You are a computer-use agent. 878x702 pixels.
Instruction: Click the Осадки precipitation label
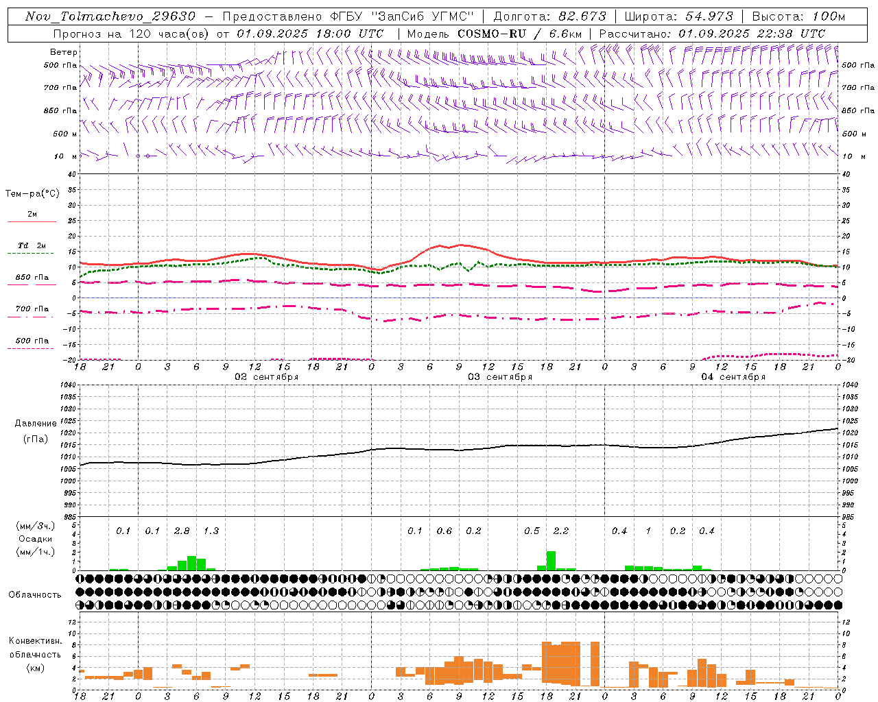click(36, 539)
